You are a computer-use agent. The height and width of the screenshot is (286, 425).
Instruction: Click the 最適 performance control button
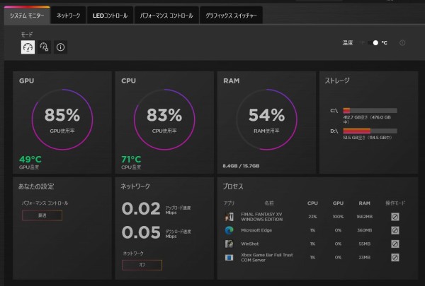(42, 215)
